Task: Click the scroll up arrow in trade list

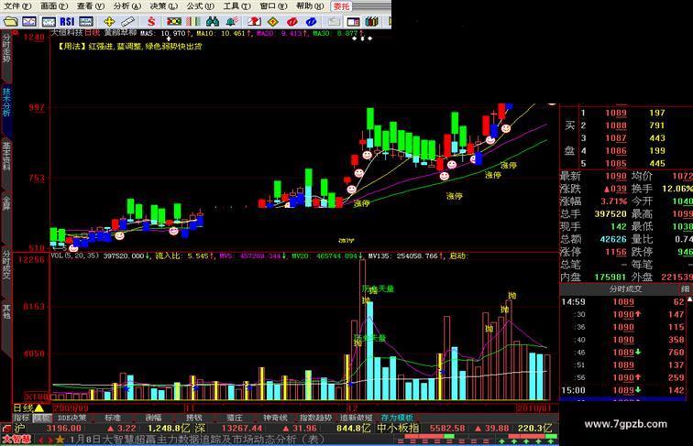Action: click(x=689, y=299)
